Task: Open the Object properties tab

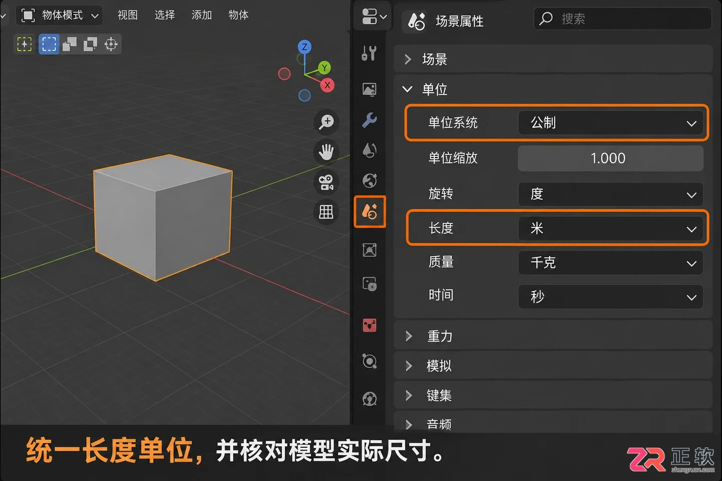Action: [370, 250]
